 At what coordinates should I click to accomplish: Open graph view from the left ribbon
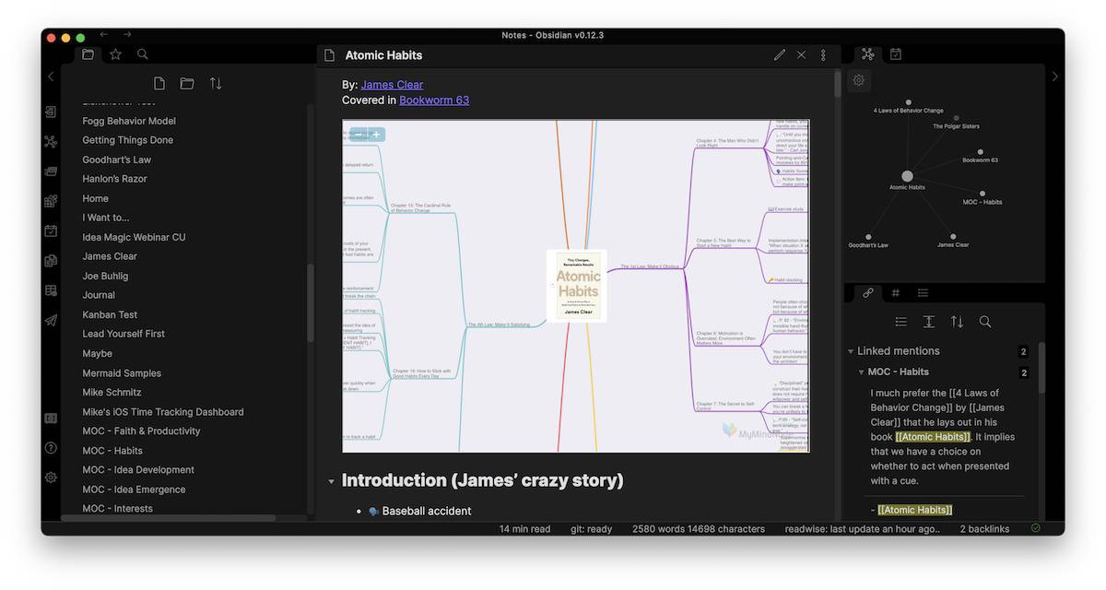click(51, 142)
